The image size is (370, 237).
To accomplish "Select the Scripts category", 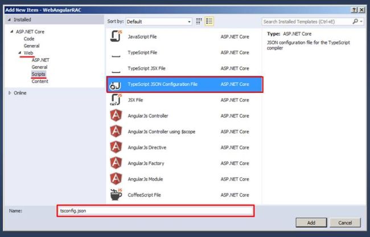I will click(38, 74).
